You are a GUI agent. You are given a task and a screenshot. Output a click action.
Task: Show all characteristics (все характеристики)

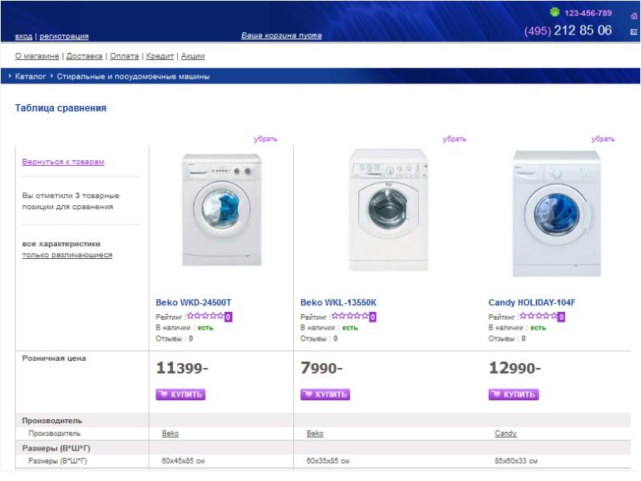pos(62,244)
